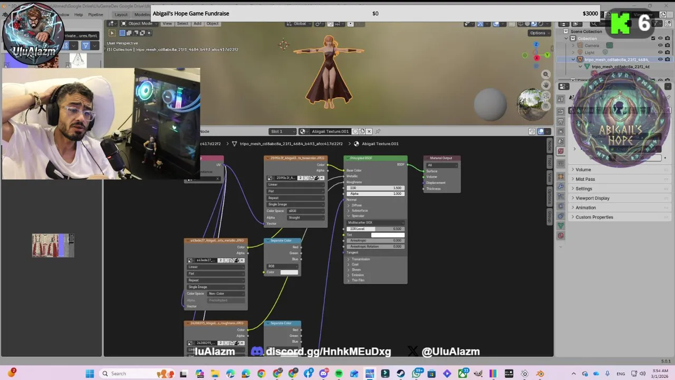
Task: Click the pan hand gizmo in the viewport
Action: 546,85
